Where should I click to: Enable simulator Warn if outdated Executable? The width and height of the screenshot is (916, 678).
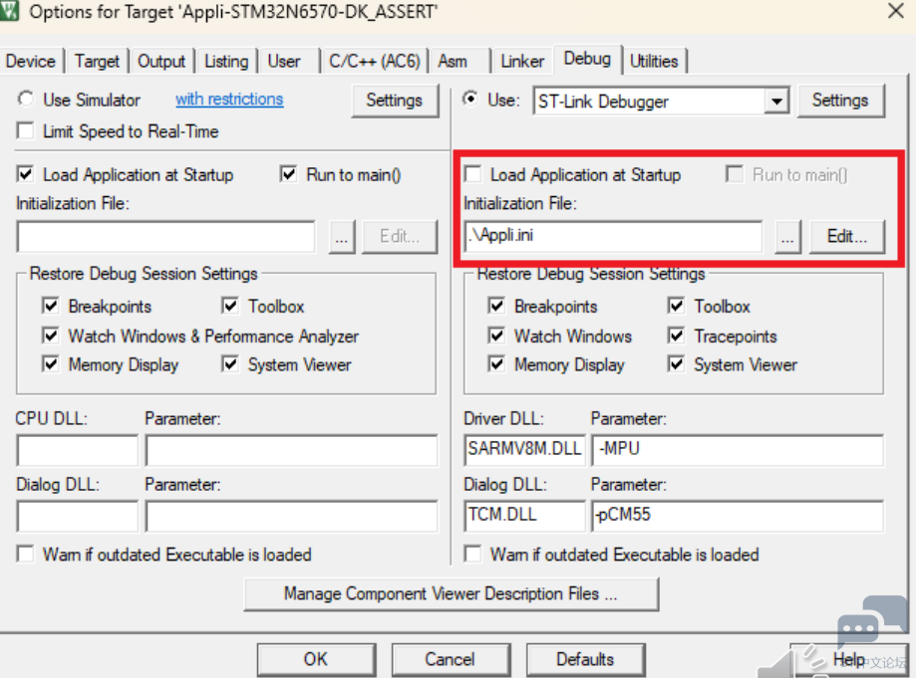26,554
